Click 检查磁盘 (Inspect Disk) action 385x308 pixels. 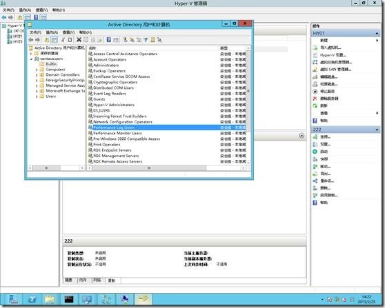coord(328,84)
